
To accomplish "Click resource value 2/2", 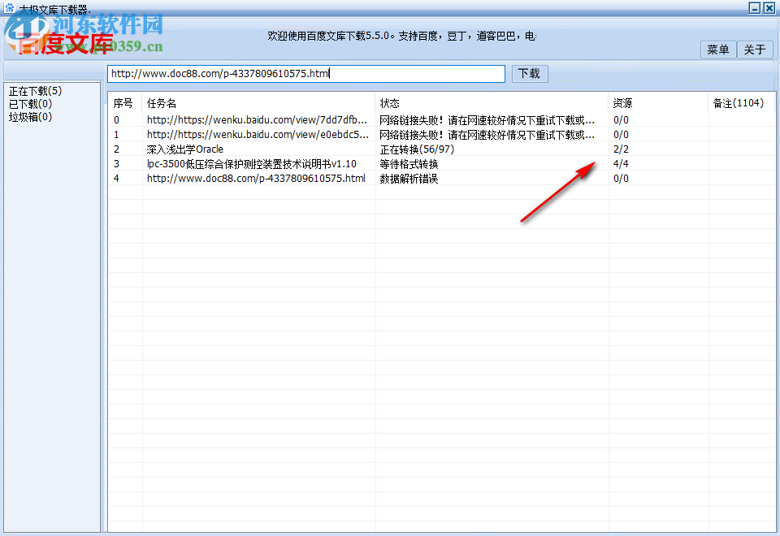I will coord(621,149).
